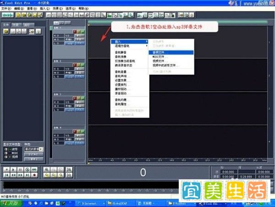Arm track 2 with red R button
Viewport: 275px width, 207px height.
75,65
